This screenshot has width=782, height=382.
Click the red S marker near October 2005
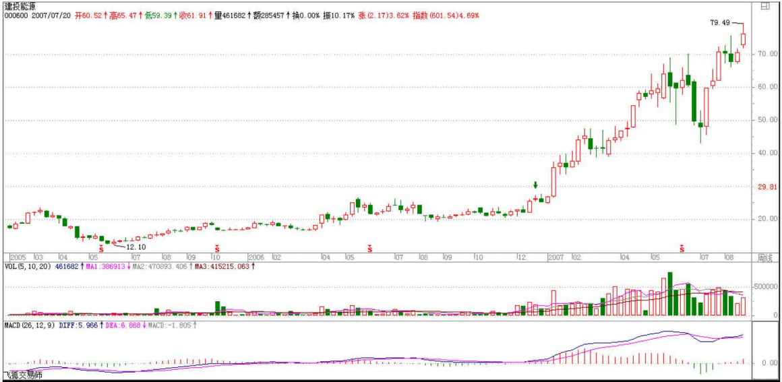[x=216, y=249]
